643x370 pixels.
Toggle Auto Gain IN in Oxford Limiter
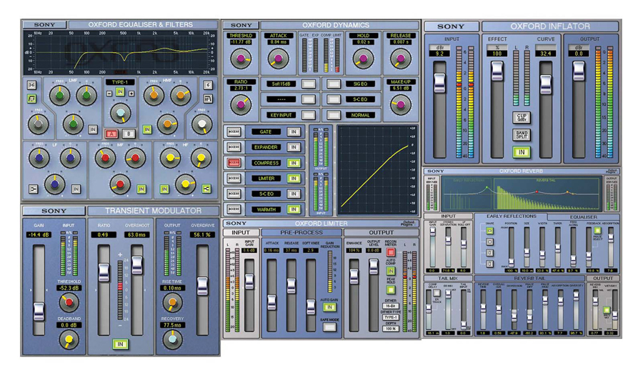(329, 307)
